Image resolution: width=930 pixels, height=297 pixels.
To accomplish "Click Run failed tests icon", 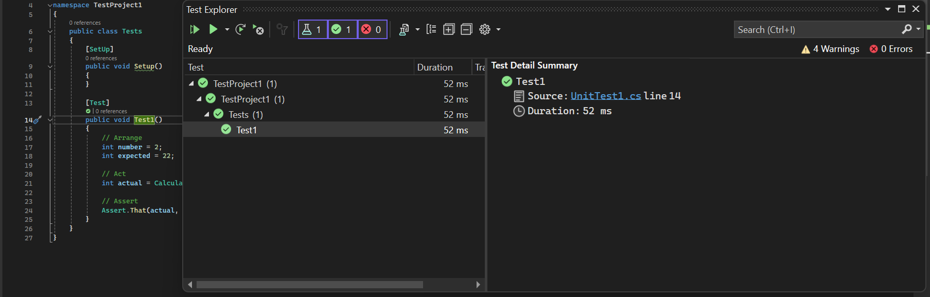I will (x=258, y=29).
